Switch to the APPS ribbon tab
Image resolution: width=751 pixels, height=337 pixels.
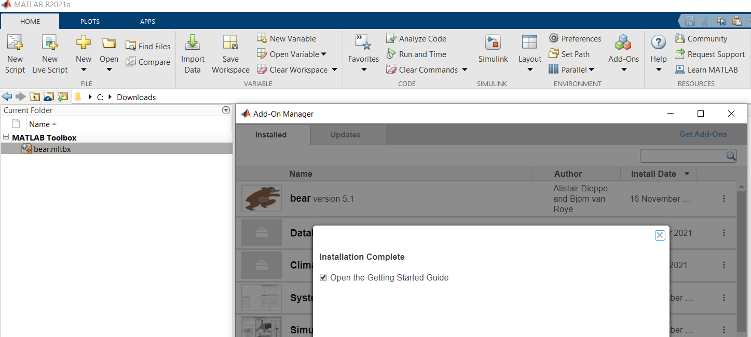pyautogui.click(x=147, y=21)
